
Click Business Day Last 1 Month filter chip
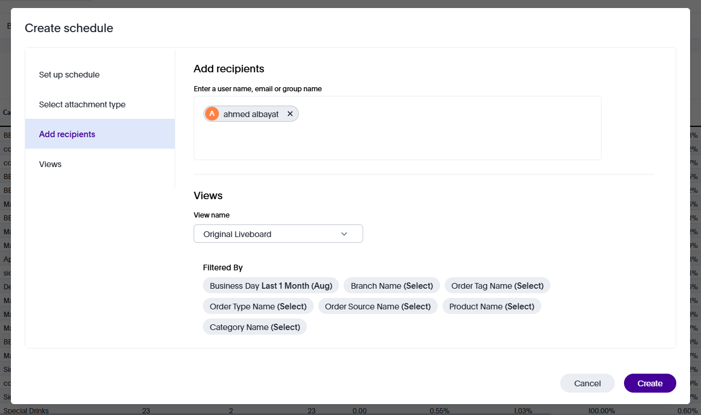point(271,286)
